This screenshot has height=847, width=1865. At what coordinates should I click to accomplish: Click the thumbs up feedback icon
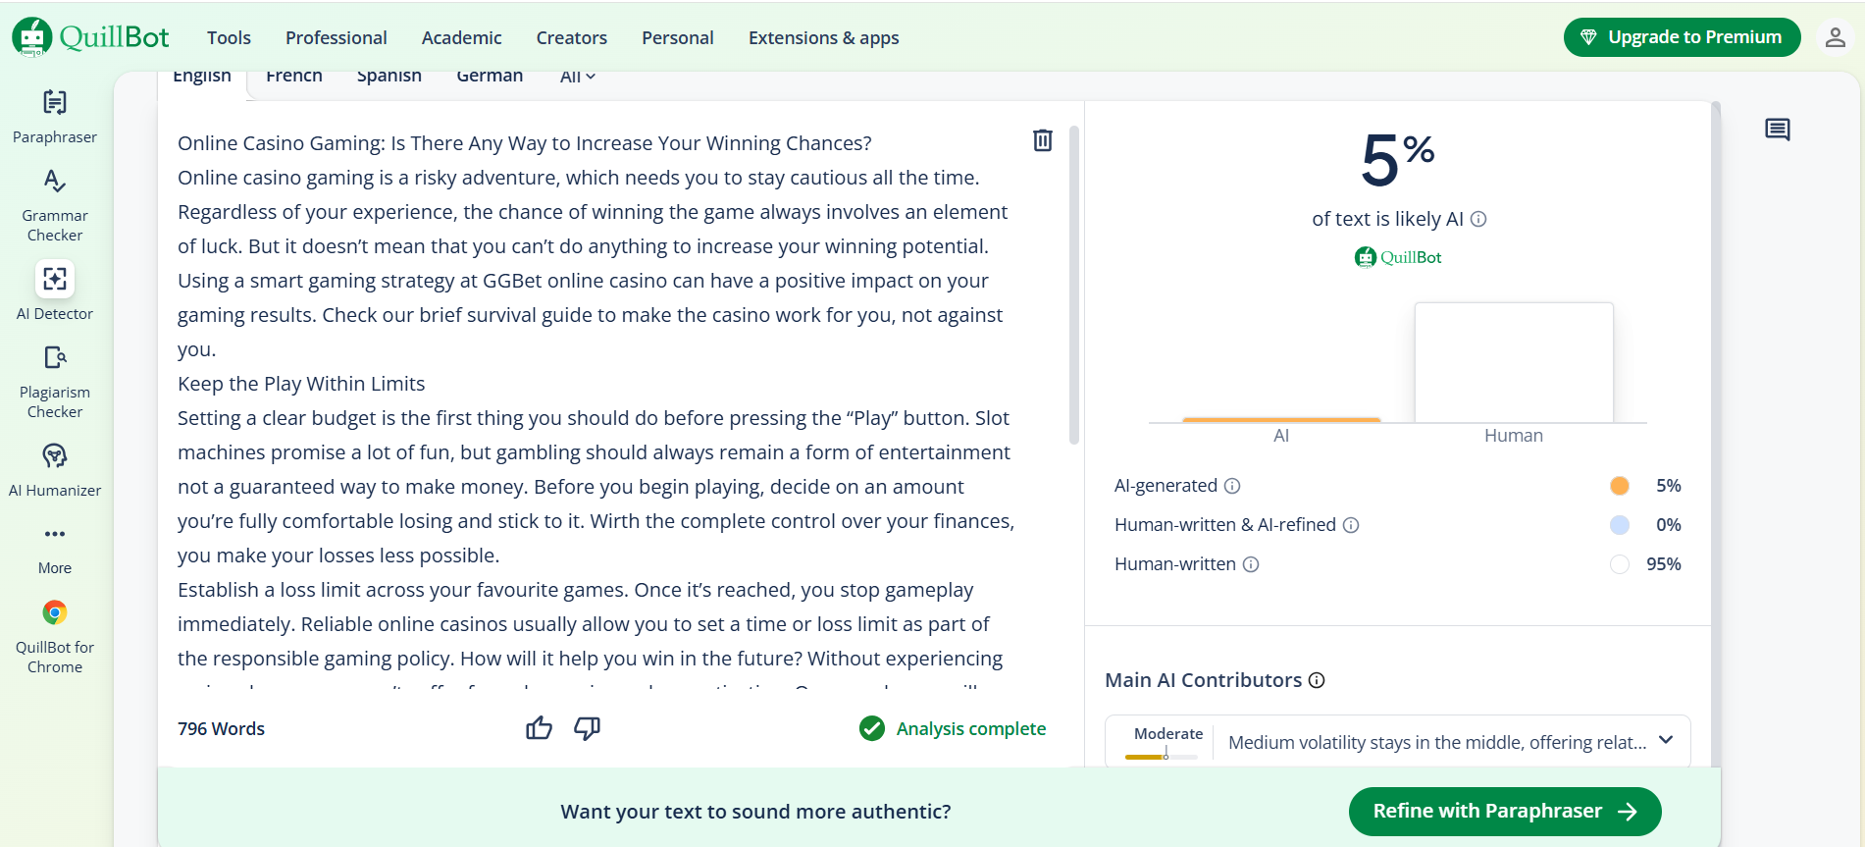coord(539,728)
